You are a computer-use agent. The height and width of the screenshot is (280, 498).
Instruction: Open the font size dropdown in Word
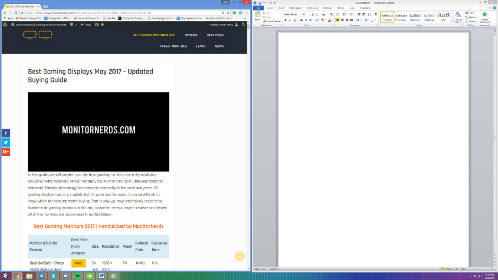click(309, 14)
